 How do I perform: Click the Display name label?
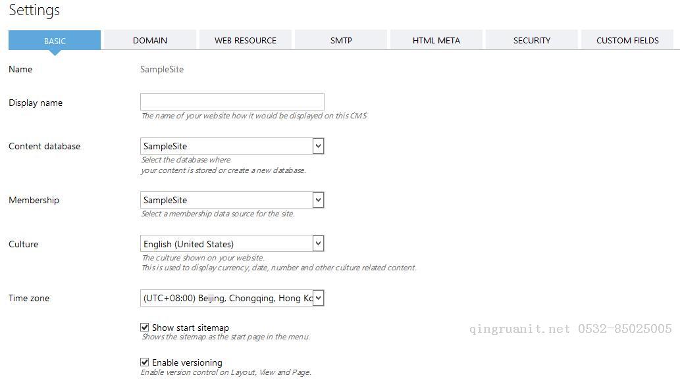point(36,103)
